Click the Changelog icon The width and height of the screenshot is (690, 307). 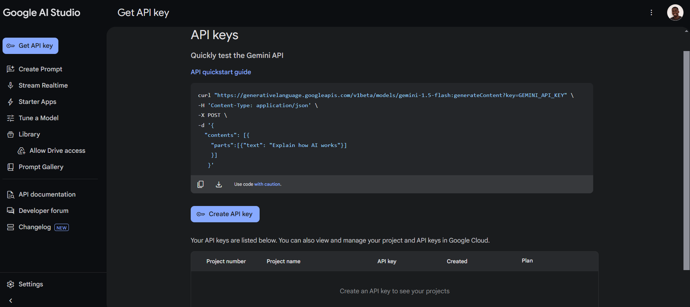(x=11, y=227)
